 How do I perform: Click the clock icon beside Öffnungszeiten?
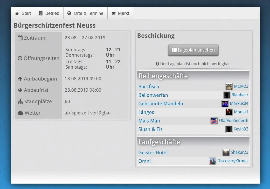pyautogui.click(x=20, y=59)
